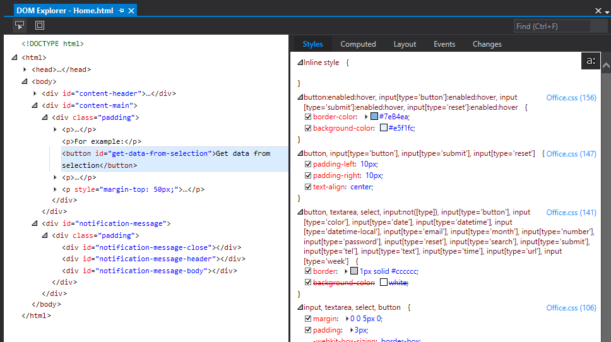This screenshot has height=342, width=611.
Task: Uncheck the background-color #e5f1fc checkbox
Action: tap(308, 127)
